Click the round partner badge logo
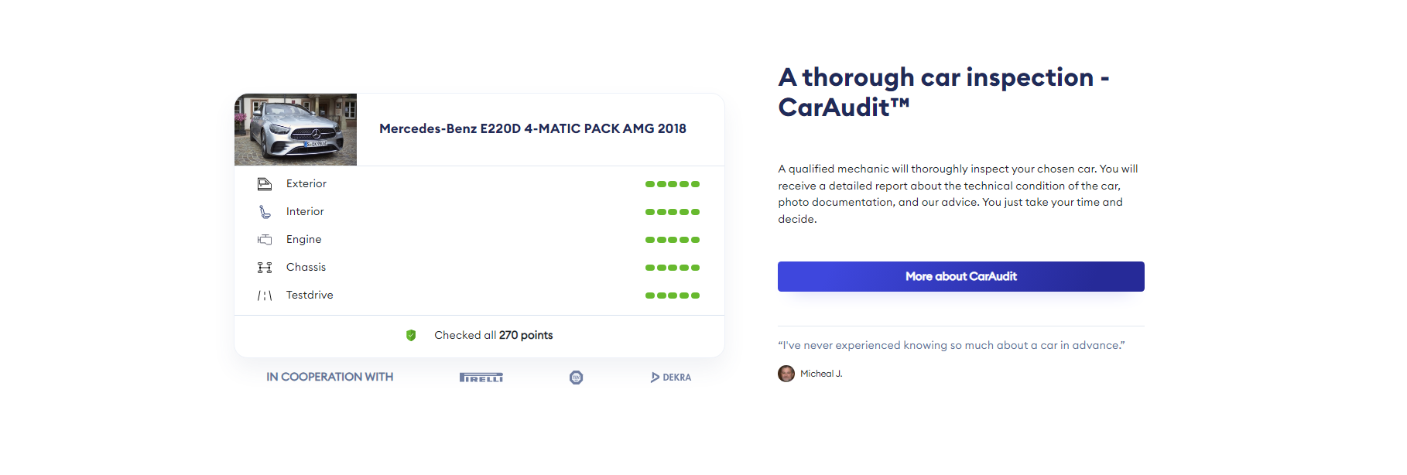The image size is (1407, 475). point(576,378)
